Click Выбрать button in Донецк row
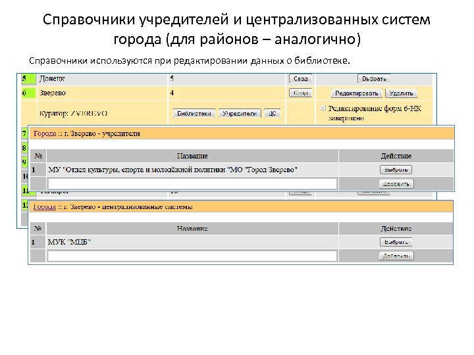This screenshot has width=474, height=355. tap(374, 79)
